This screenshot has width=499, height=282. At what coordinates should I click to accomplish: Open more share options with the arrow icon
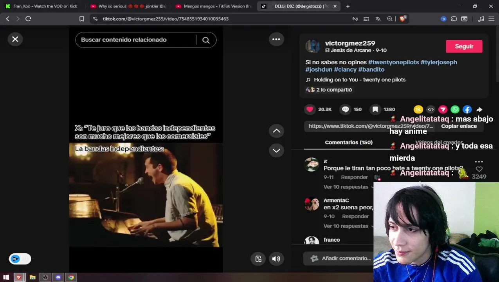tap(479, 110)
